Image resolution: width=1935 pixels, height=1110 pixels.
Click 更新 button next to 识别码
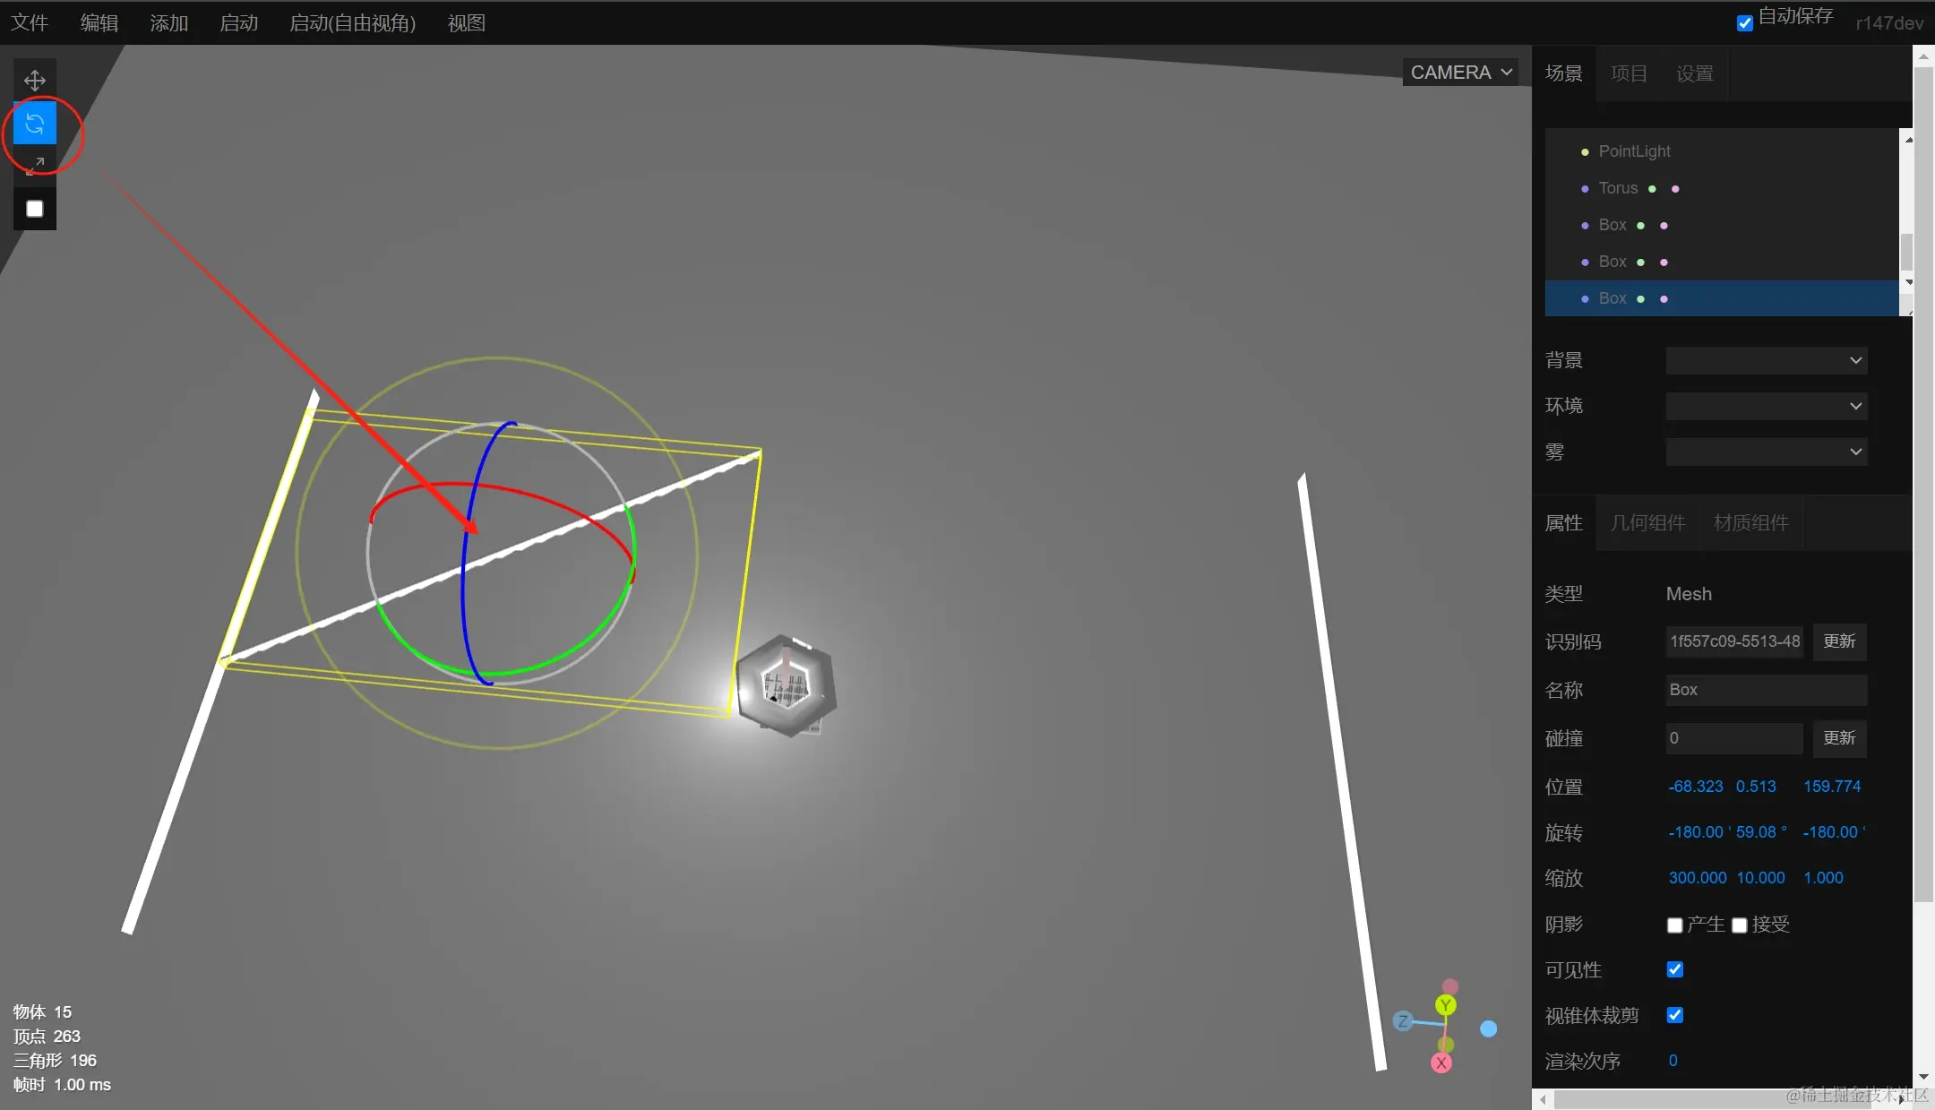tap(1839, 641)
